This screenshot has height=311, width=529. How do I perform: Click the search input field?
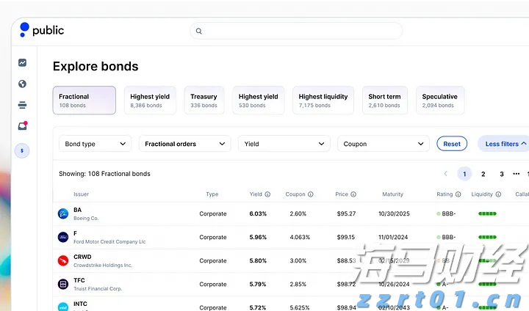click(x=296, y=31)
